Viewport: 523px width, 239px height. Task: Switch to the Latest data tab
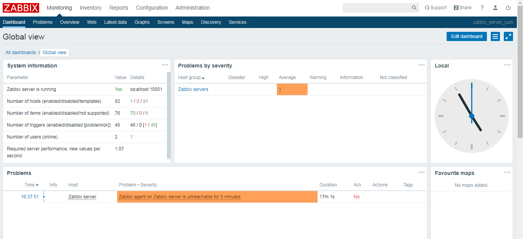click(115, 22)
